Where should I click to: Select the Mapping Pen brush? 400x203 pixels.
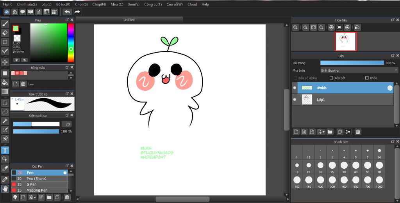(x=39, y=190)
